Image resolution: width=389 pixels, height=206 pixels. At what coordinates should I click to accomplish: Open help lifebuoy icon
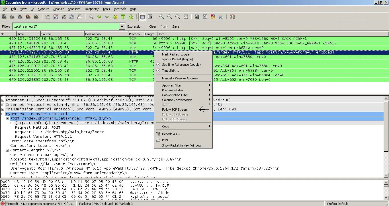[232, 17]
